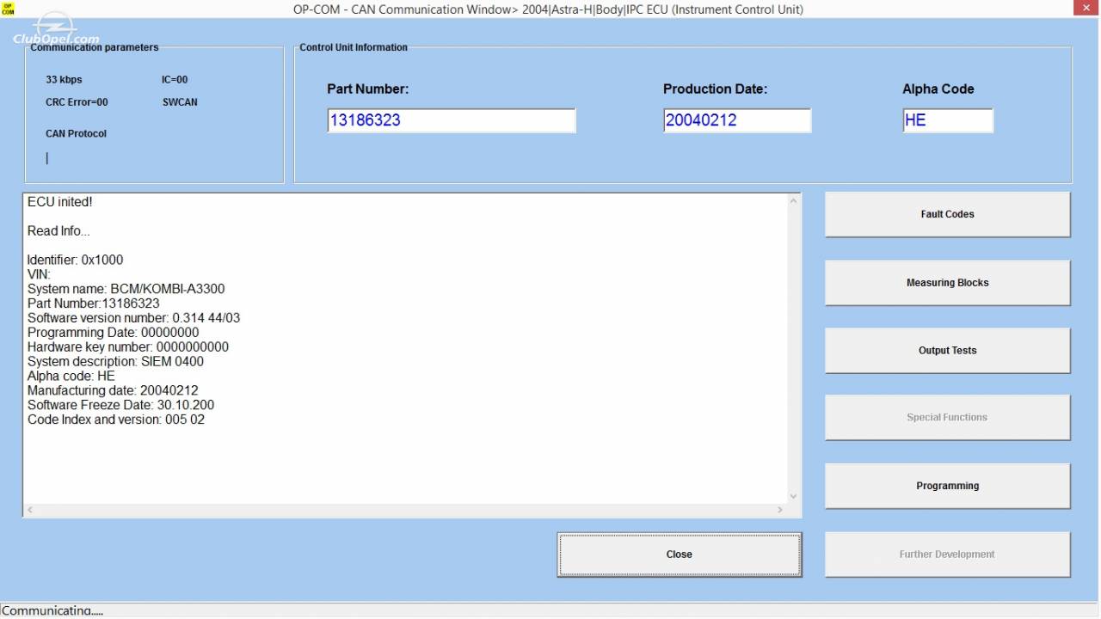Viewport: 1101px width, 619px height.
Task: Click 'System description: SIEM 0400' line
Action: (116, 362)
